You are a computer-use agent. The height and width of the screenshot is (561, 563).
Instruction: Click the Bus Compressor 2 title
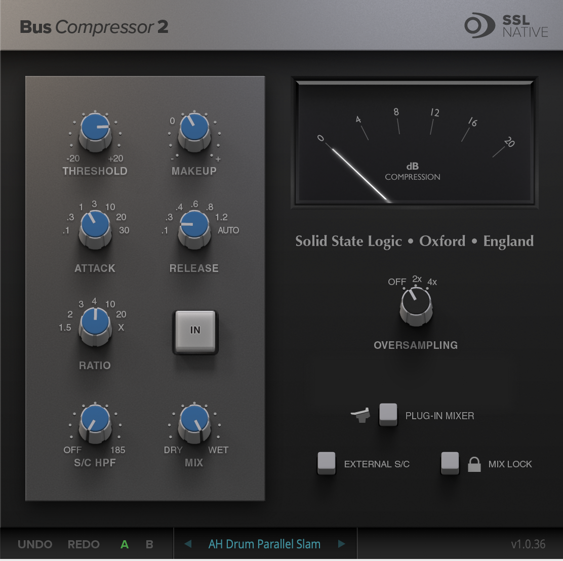[94, 27]
